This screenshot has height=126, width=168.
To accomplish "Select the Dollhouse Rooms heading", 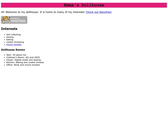I will [13, 50].
